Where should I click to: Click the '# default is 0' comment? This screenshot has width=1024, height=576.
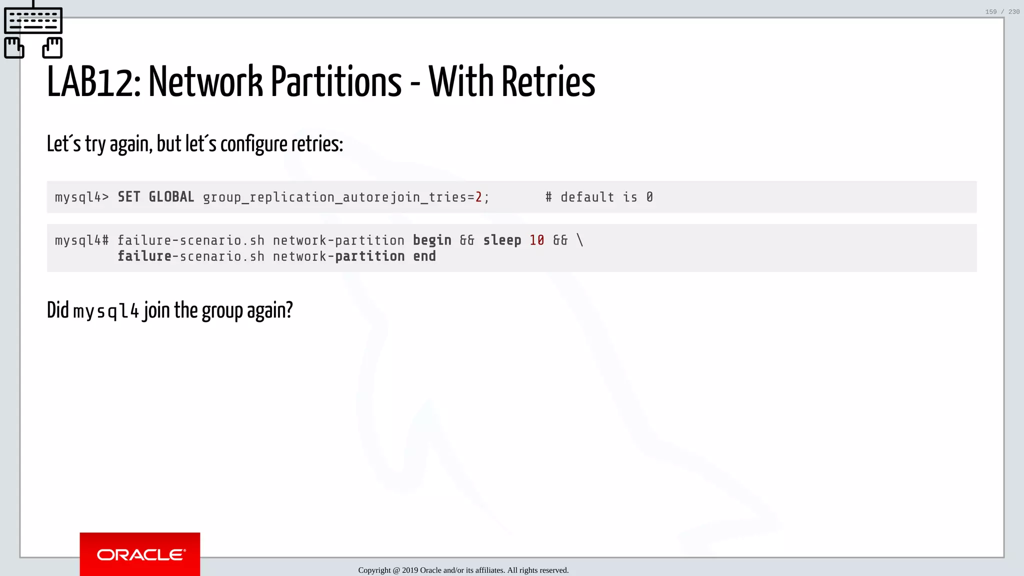(599, 197)
